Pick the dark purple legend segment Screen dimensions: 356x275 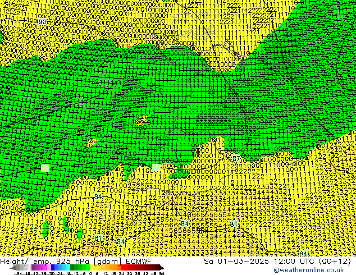pyautogui.click(x=33, y=268)
